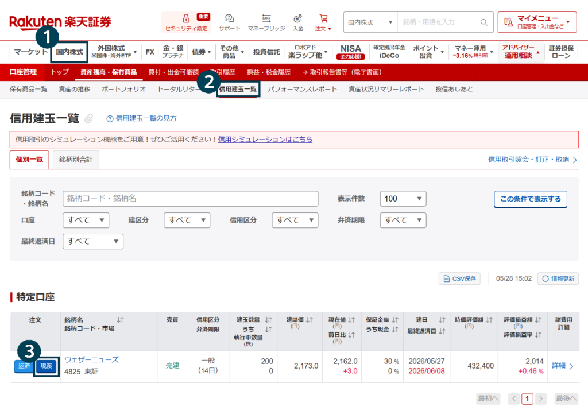Open 詳細 link in 諸費用 column

tap(563, 366)
